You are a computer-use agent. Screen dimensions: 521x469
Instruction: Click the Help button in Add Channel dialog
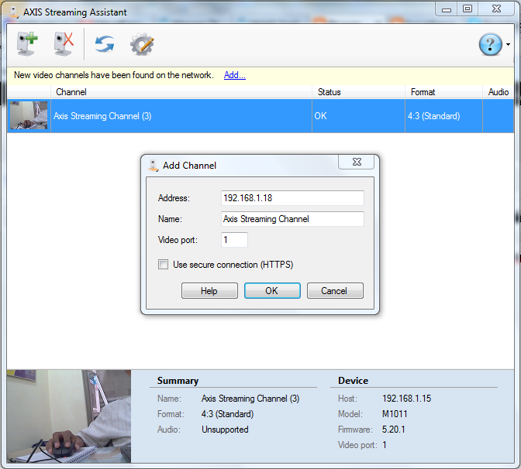point(209,291)
